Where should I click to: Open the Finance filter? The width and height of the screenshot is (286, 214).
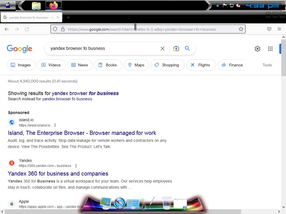coord(232,65)
